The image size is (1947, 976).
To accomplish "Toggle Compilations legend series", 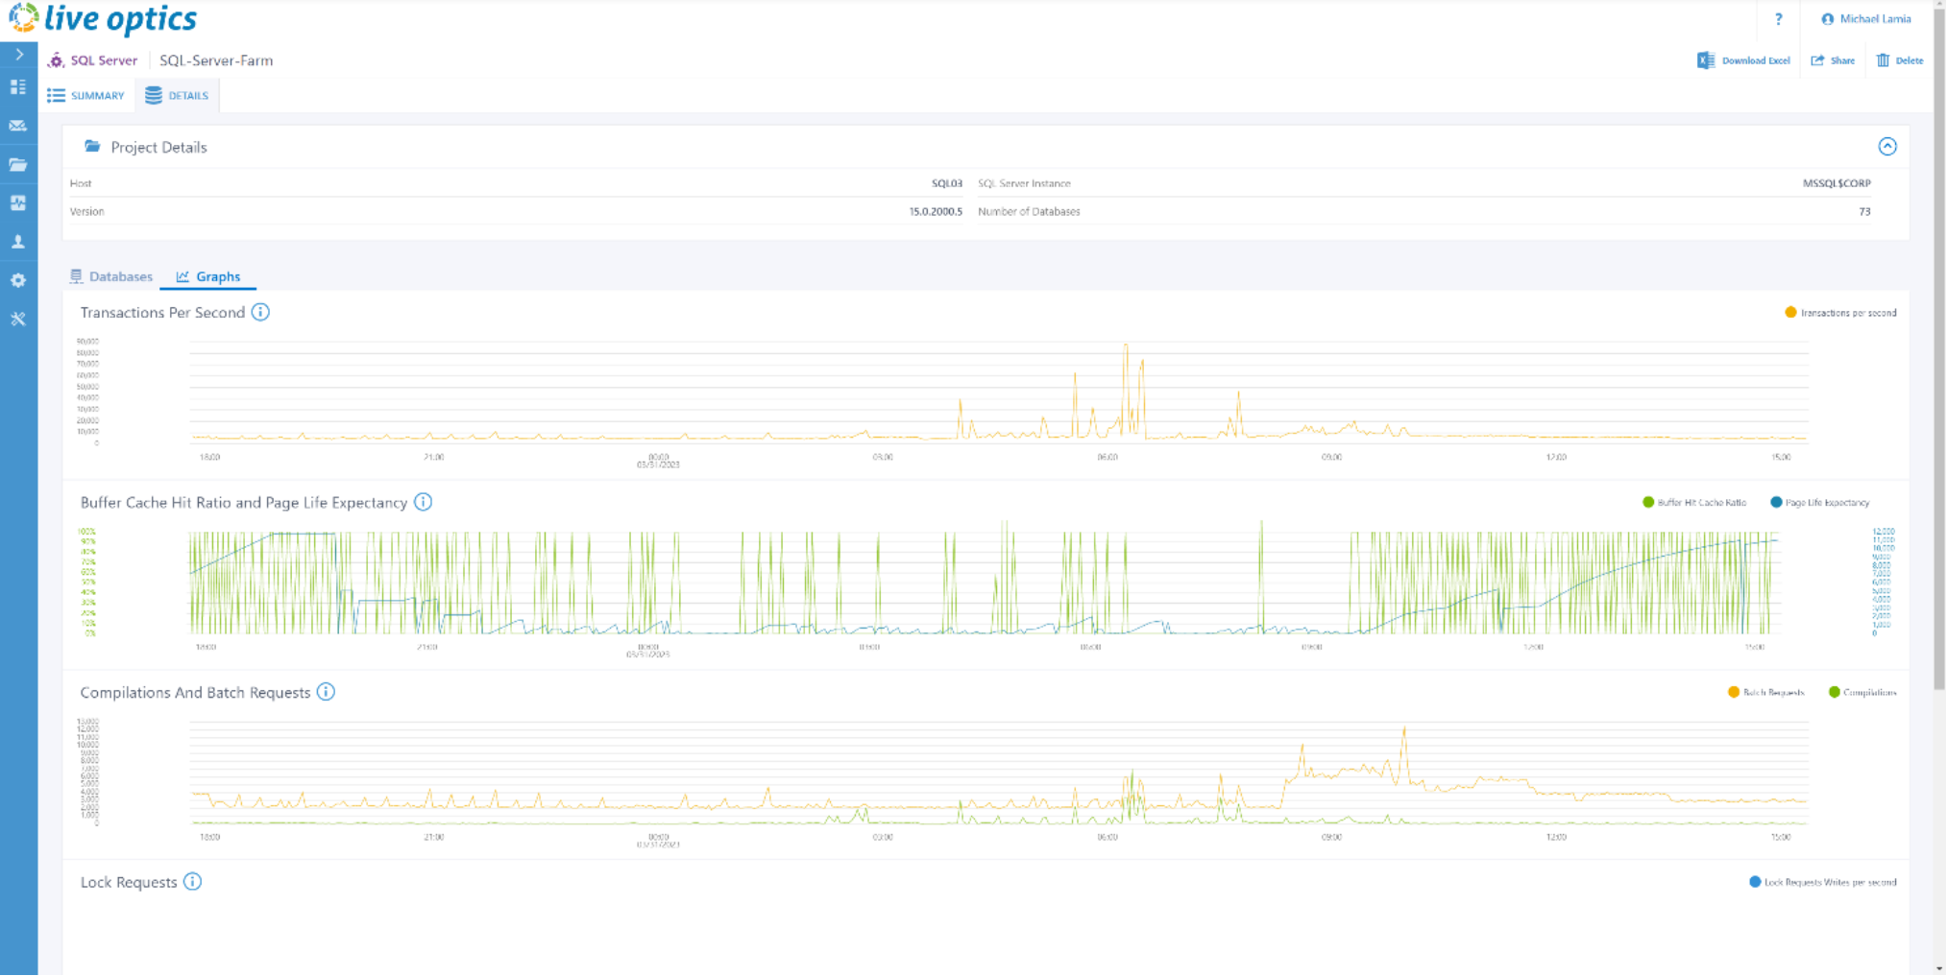I will (1862, 693).
